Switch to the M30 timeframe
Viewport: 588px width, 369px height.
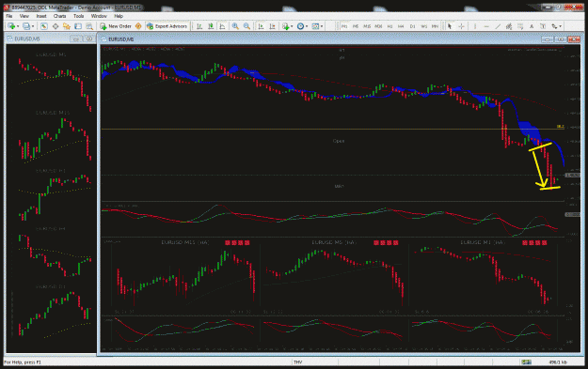pos(378,26)
